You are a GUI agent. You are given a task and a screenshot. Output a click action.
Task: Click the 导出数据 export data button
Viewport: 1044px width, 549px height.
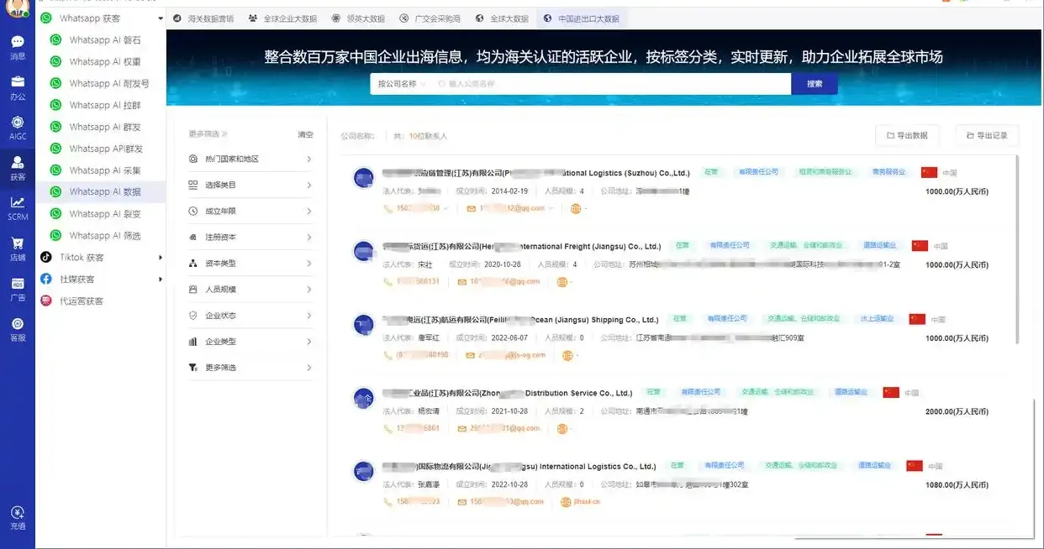coord(906,135)
